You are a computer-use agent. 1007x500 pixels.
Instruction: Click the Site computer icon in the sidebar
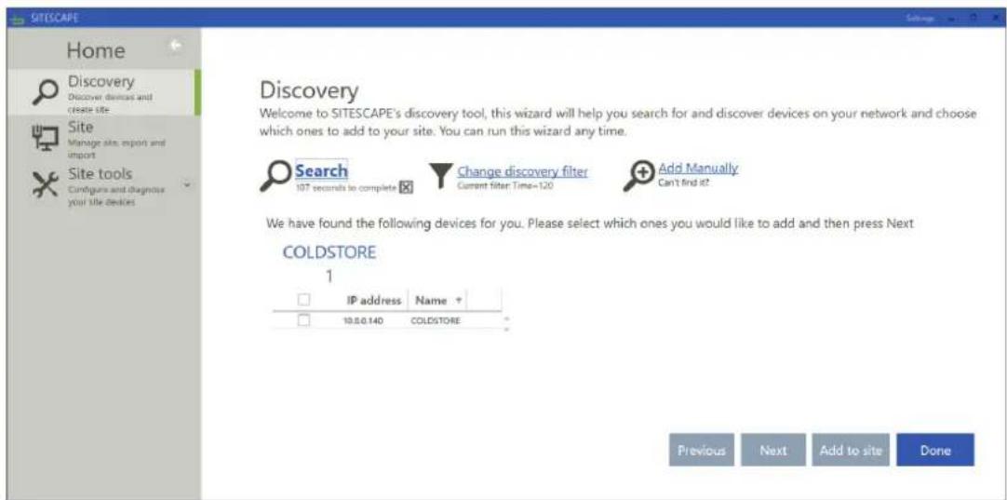pyautogui.click(x=46, y=138)
